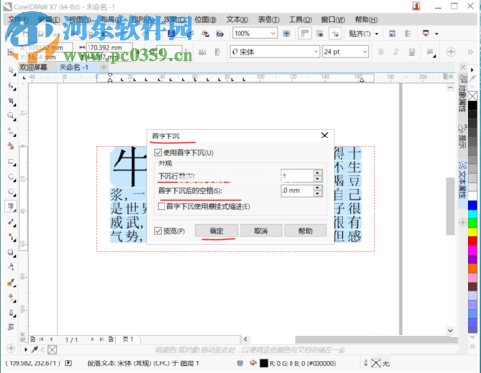The width and height of the screenshot is (481, 373).
Task: Open the 帮助 menu
Action: (367, 20)
